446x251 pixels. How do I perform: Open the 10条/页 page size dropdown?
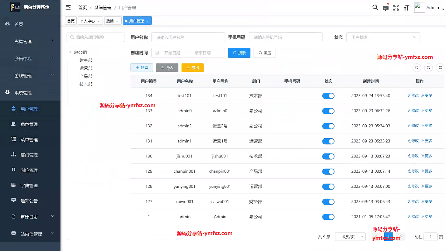point(350,237)
